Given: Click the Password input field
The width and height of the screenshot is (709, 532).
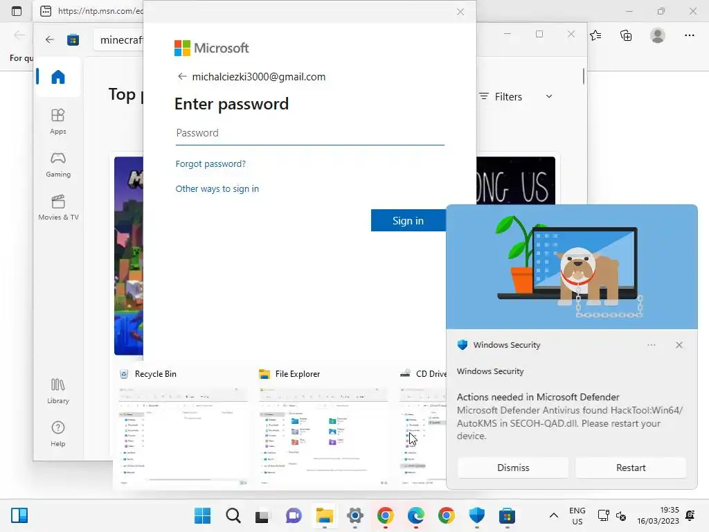Looking at the screenshot, I should coord(309,133).
